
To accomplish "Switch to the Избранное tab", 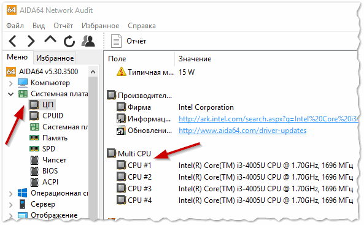I will [x=55, y=58].
